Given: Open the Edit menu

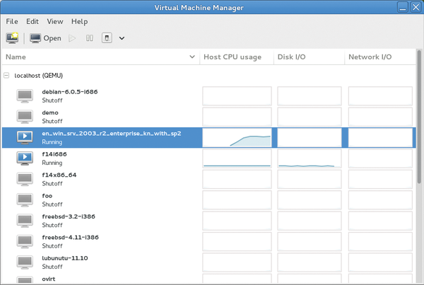Looking at the screenshot, I should [x=33, y=22].
